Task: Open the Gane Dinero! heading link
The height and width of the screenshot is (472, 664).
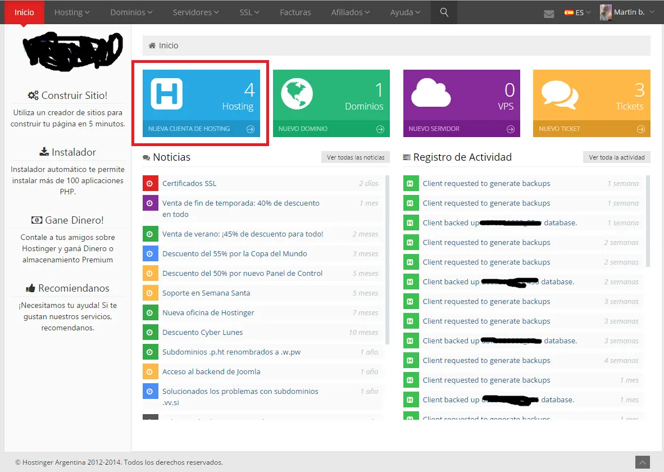Action: click(x=74, y=220)
